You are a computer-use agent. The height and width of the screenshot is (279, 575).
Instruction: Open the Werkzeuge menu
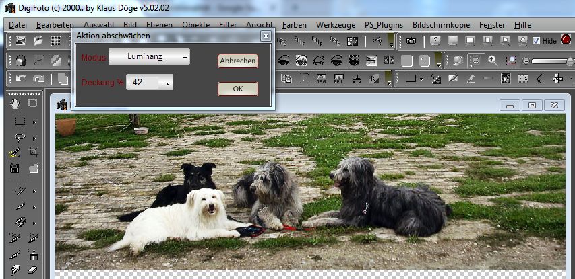click(334, 24)
